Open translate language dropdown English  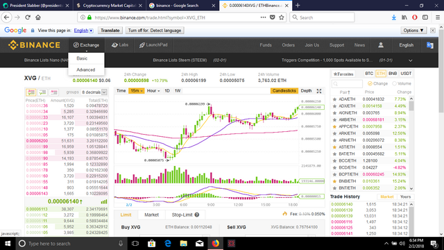tap(83, 31)
